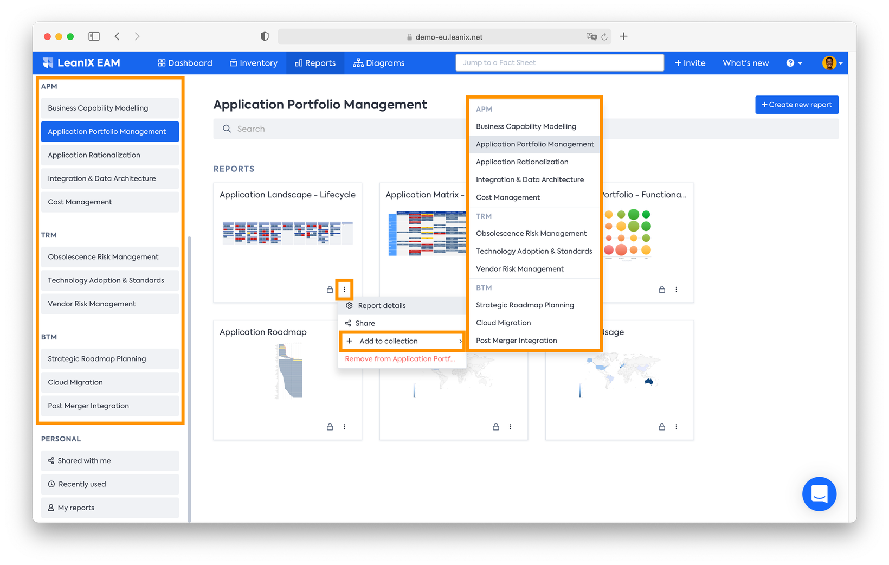
Task: Open three-dot menu on Portfolio - Functional card
Action: point(676,290)
